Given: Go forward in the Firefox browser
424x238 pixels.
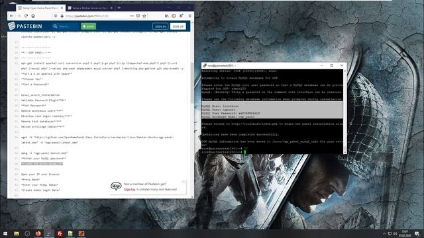Looking at the screenshot, I should coord(19,16).
